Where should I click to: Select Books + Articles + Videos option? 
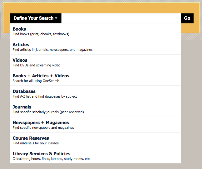(95, 78)
